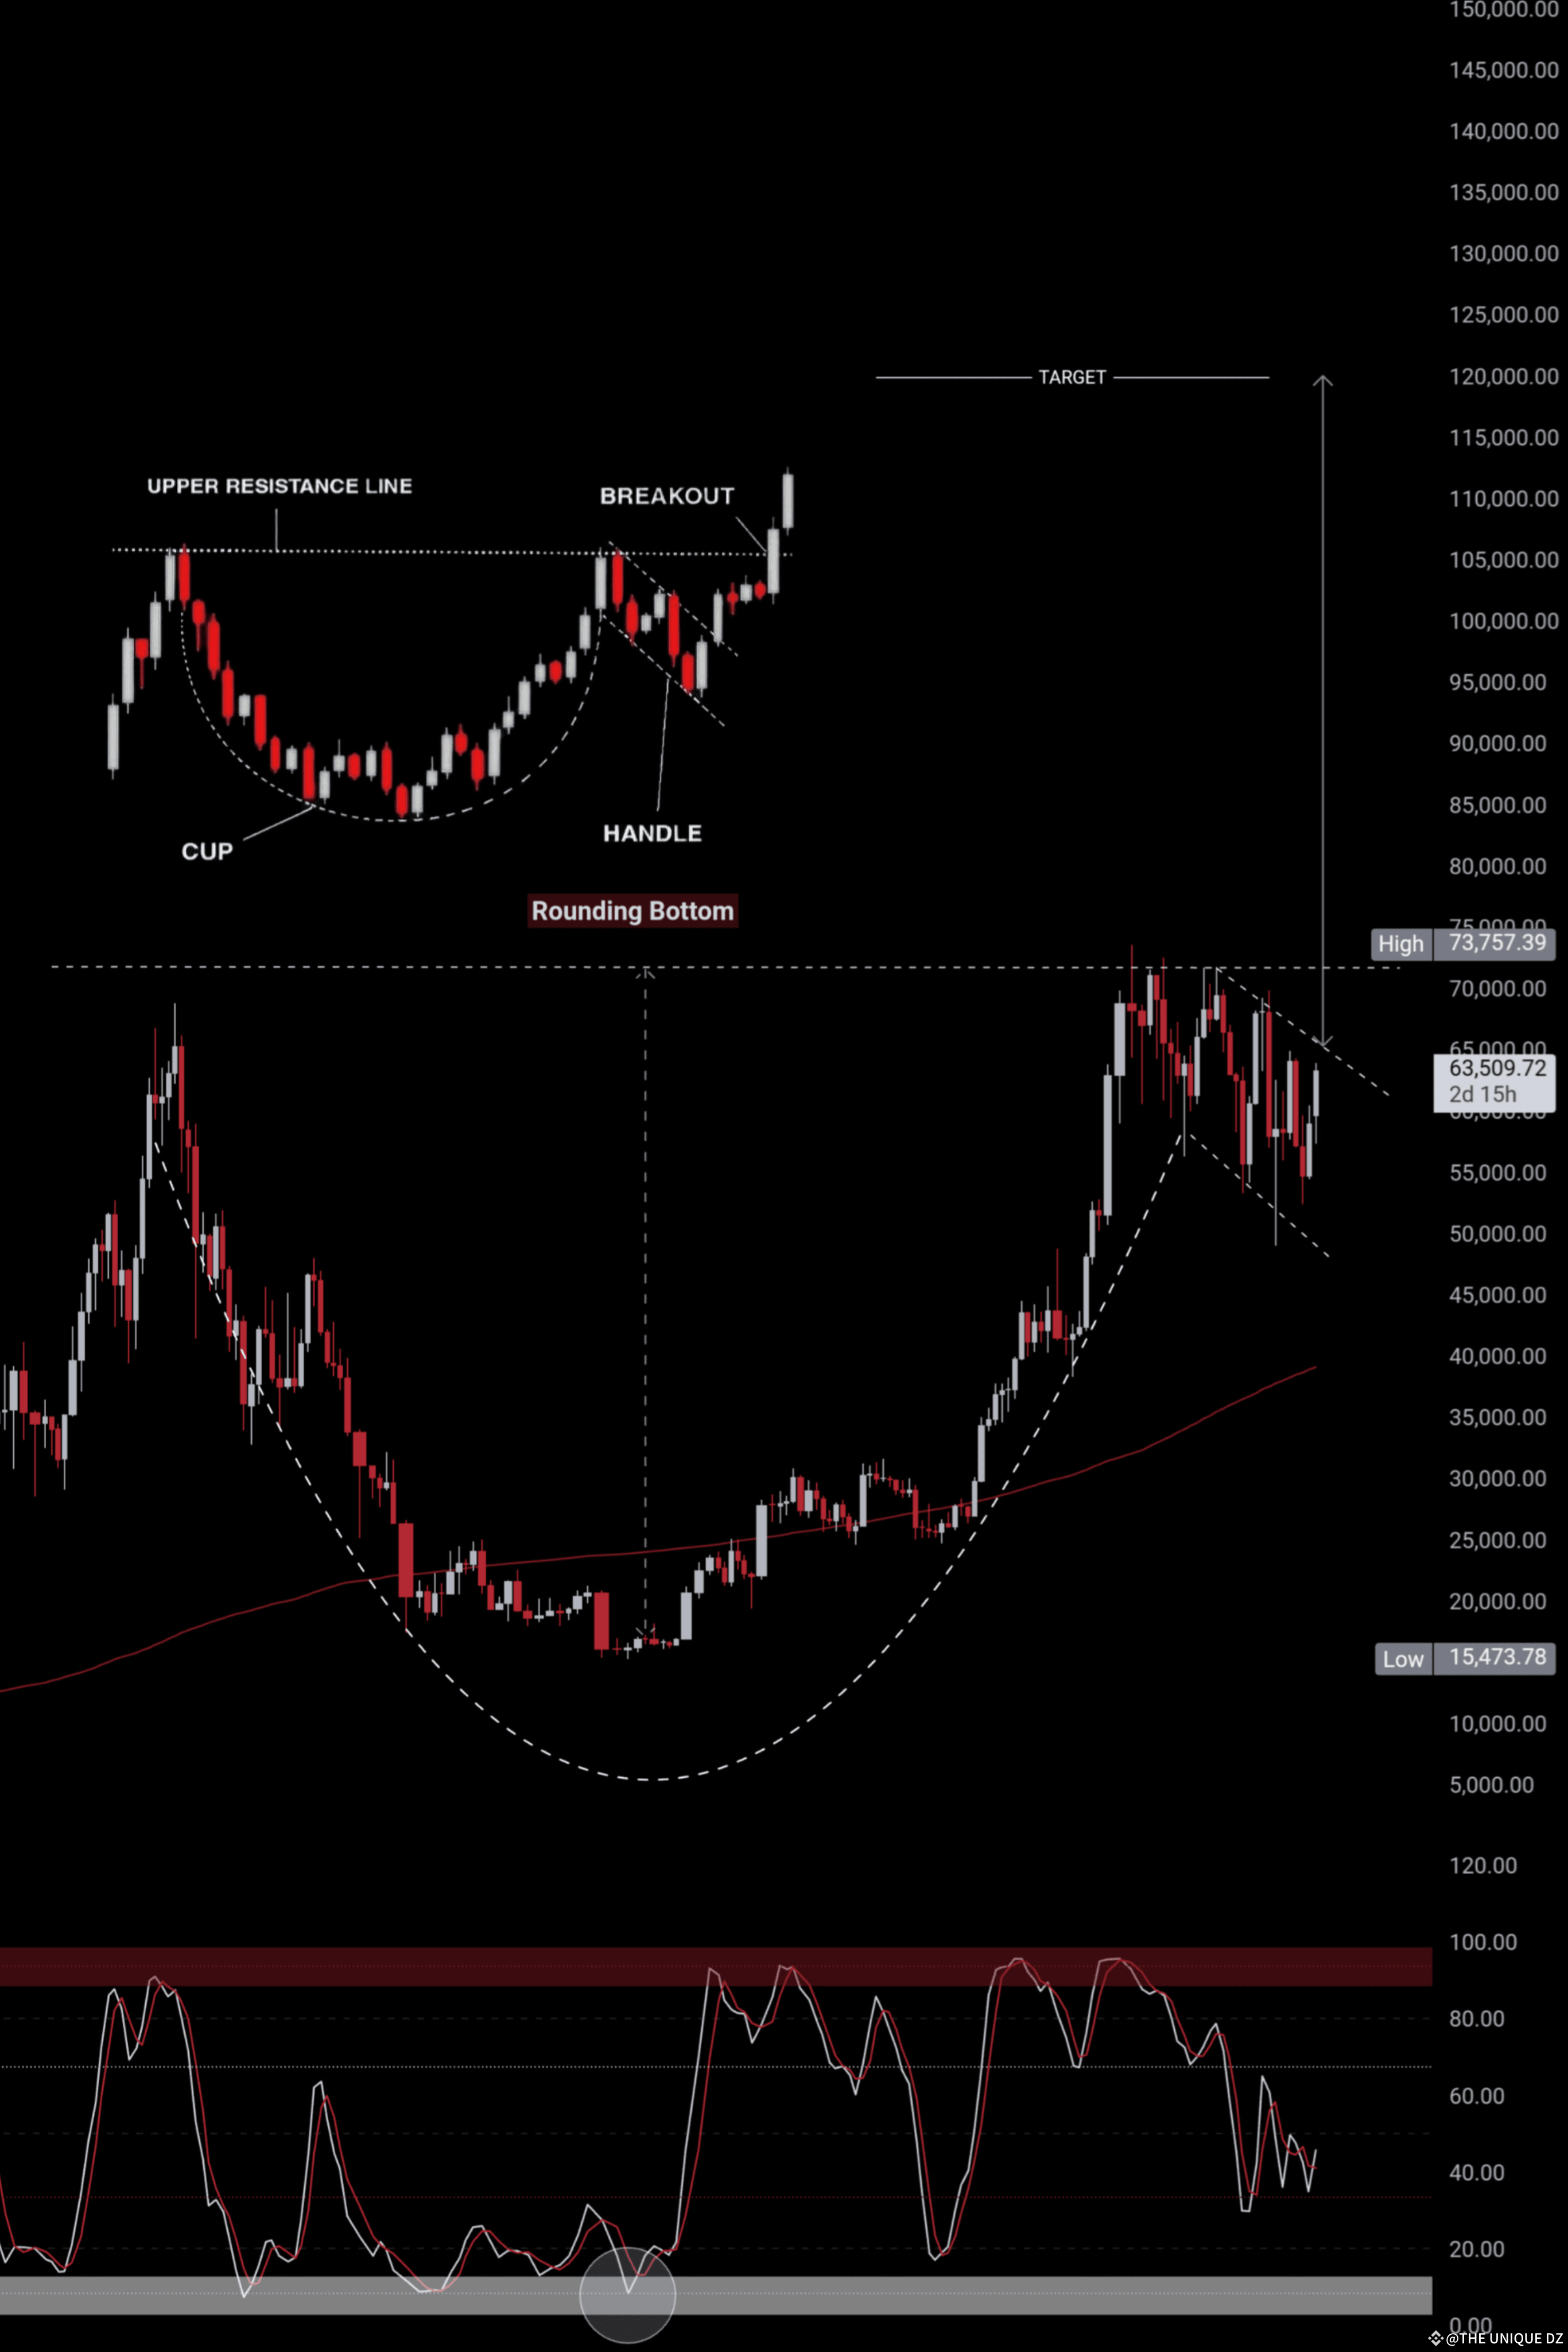Click the UPPER RESISTANCE LINE caption
Image resolution: width=1568 pixels, height=2352 pixels.
[279, 486]
